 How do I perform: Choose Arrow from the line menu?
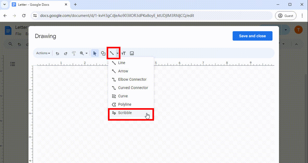131,71
